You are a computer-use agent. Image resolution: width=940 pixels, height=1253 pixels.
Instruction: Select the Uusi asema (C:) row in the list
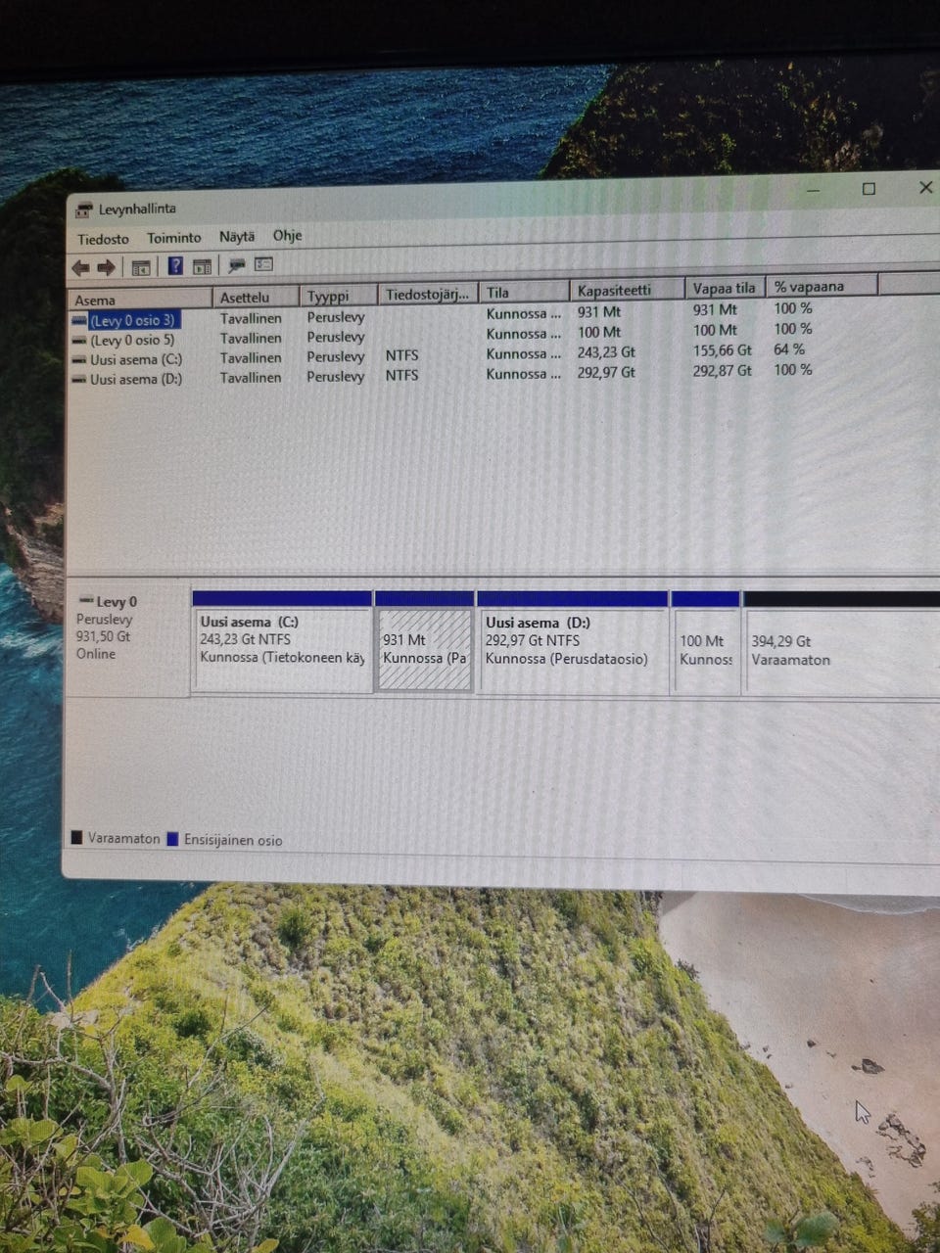pos(441,354)
